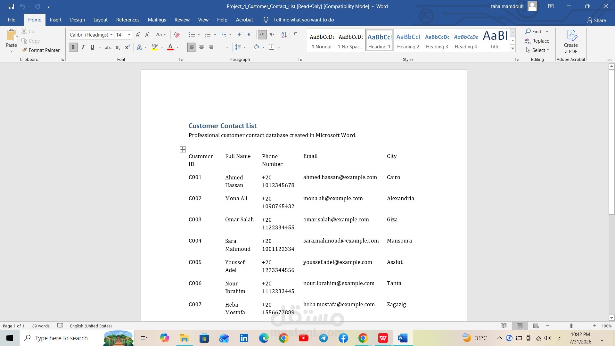Open the font size dropdown

point(129,35)
